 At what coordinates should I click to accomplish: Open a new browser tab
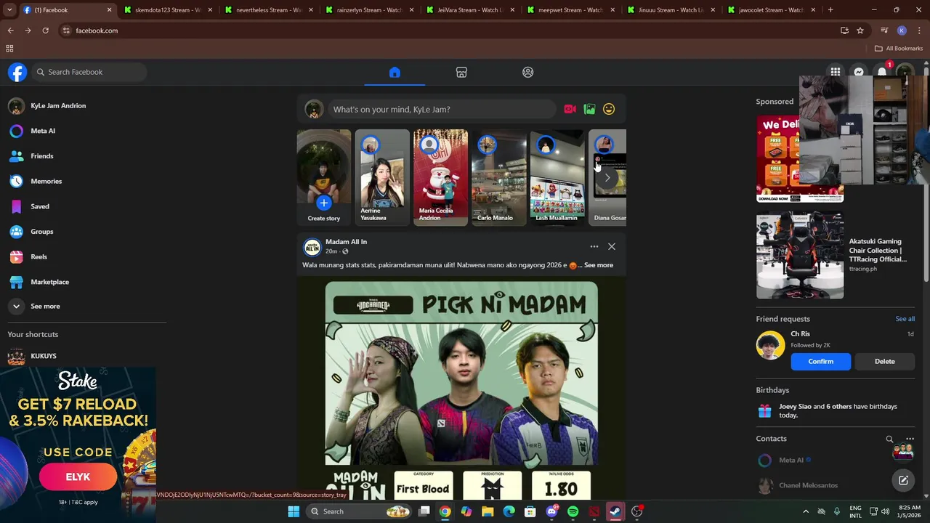click(x=830, y=10)
